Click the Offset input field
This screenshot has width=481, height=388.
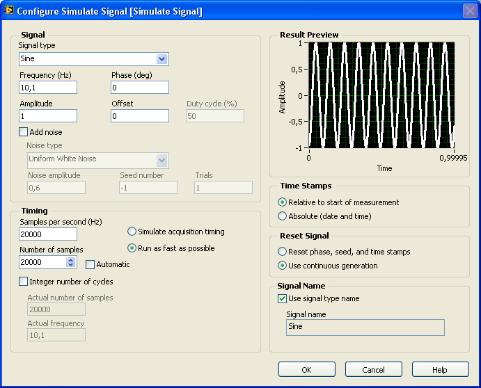(x=140, y=116)
